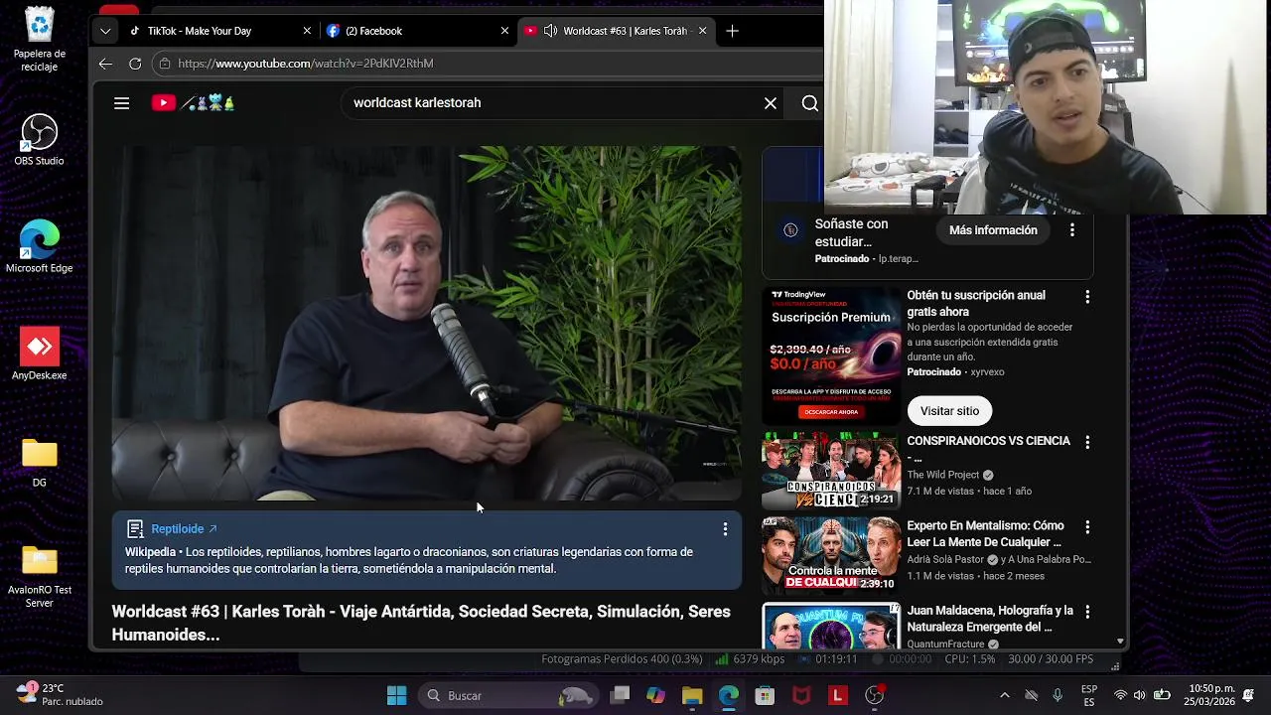Open CONSPIRANOICOS VS CIENCIA video thumbnail

pyautogui.click(x=831, y=471)
